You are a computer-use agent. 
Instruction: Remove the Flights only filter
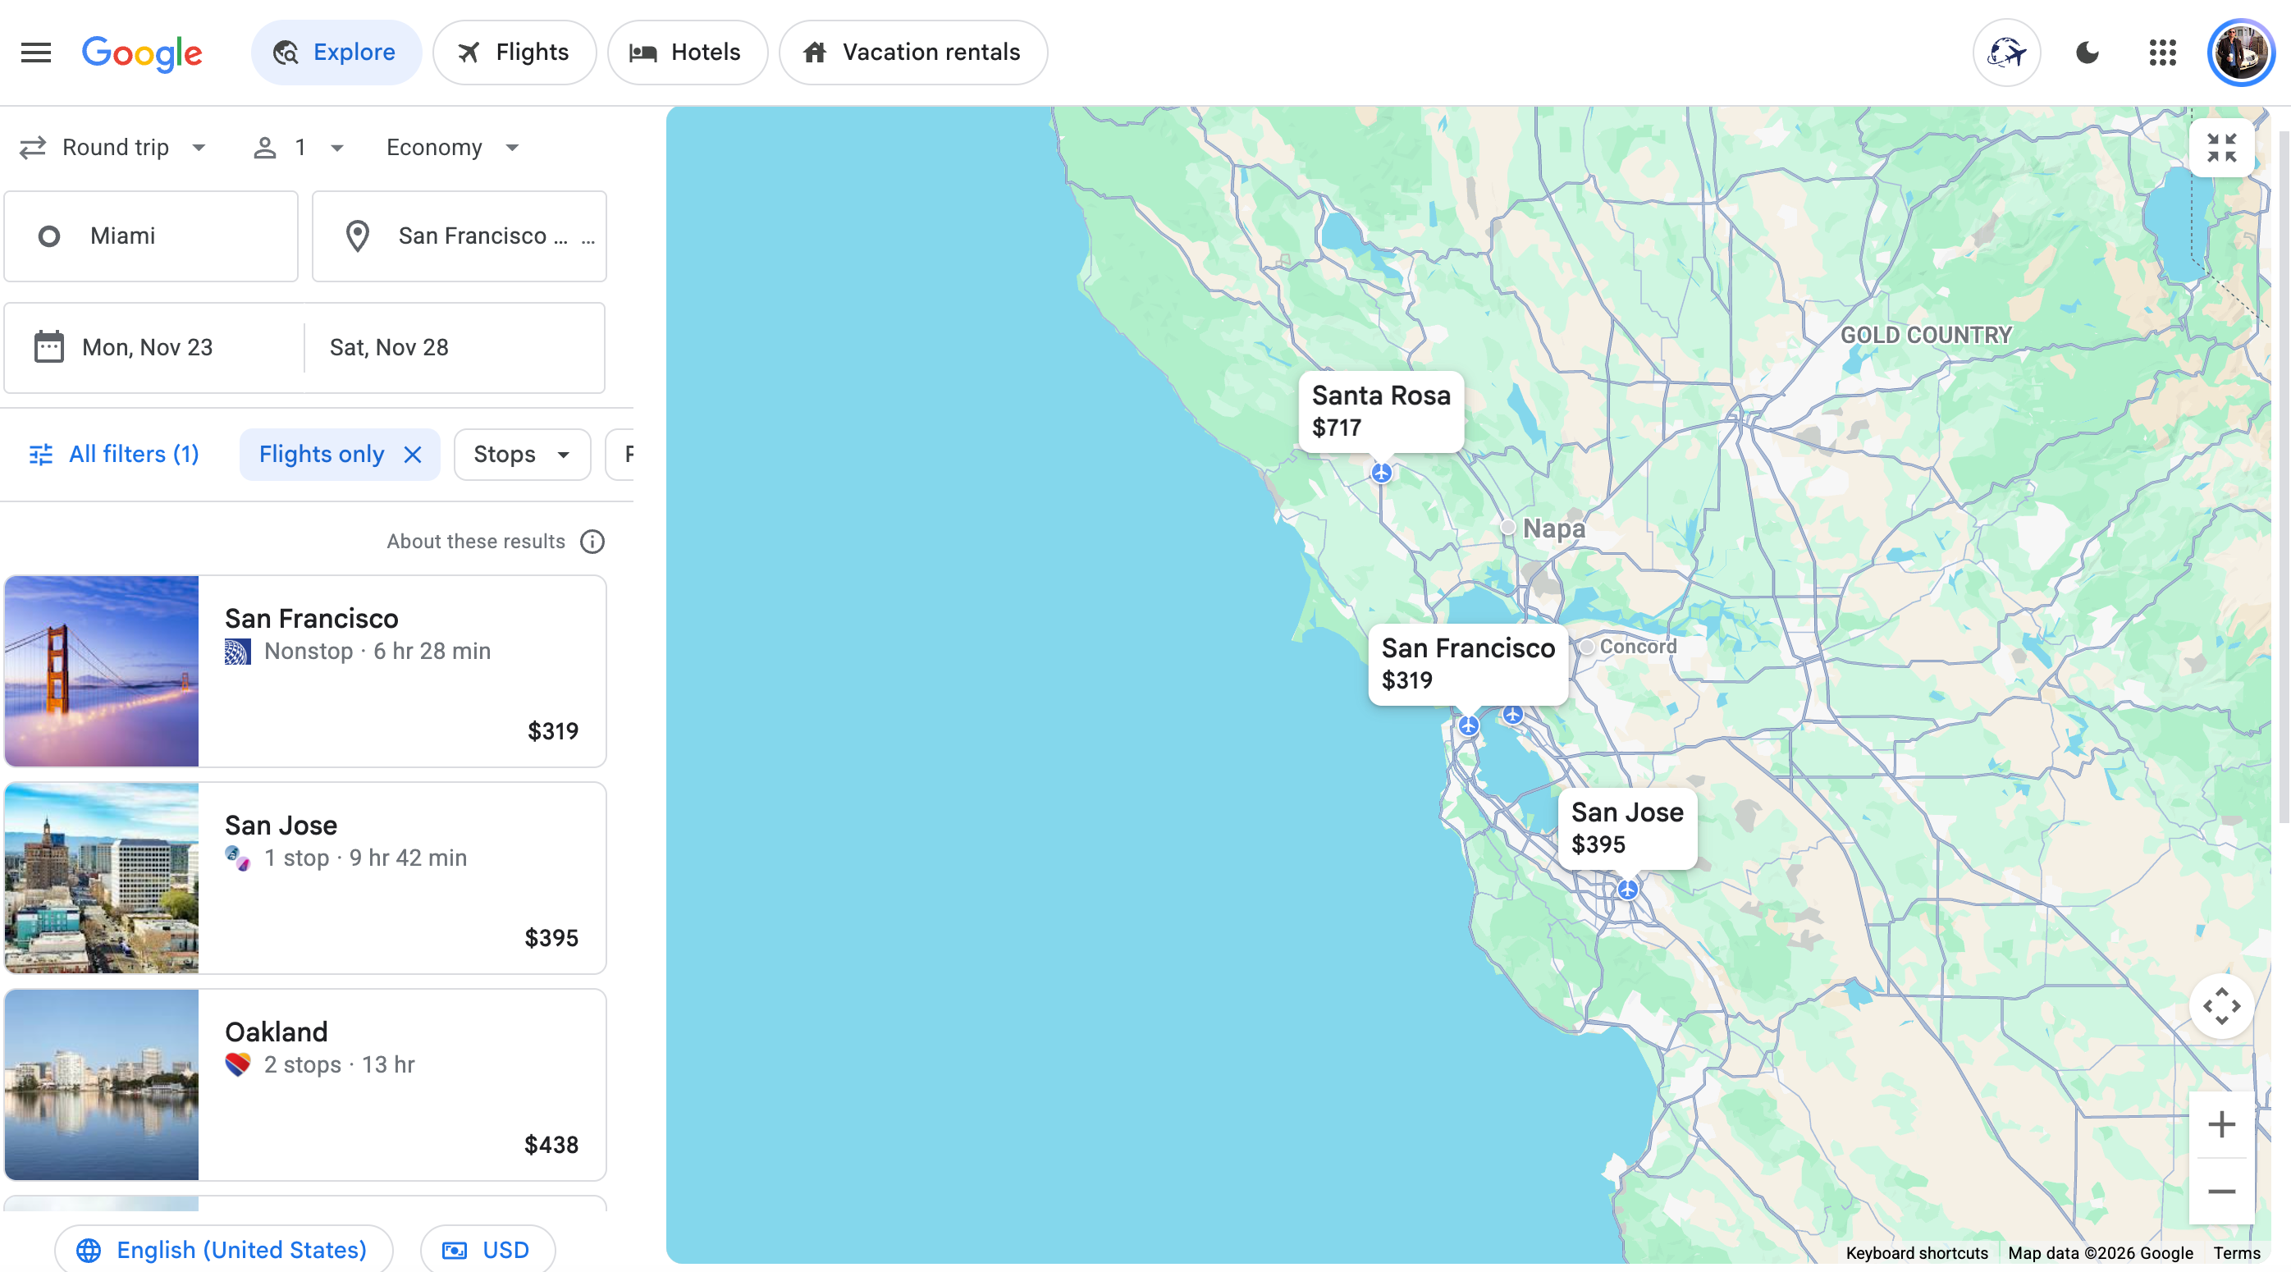tap(413, 455)
